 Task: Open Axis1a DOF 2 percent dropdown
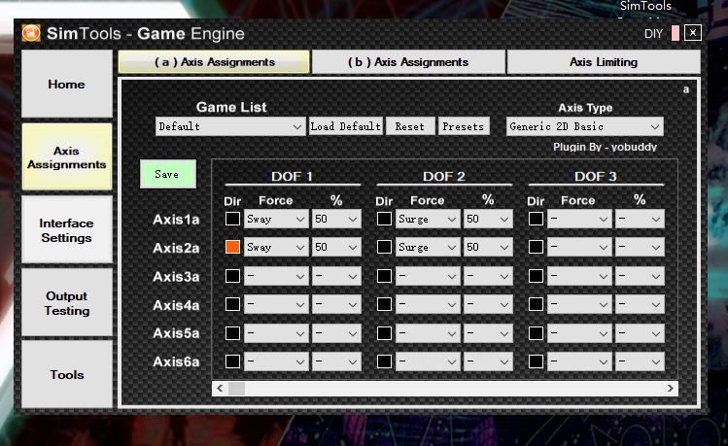[488, 219]
